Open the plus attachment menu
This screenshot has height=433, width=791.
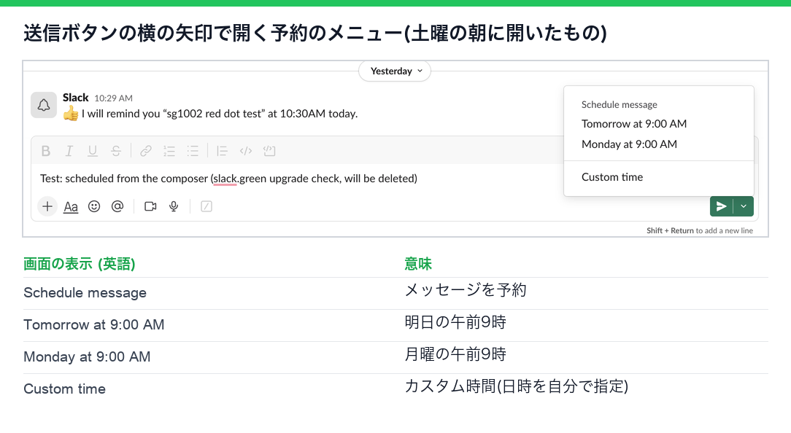point(47,206)
